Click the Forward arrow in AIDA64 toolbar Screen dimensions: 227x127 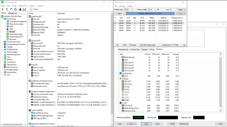[7, 9]
